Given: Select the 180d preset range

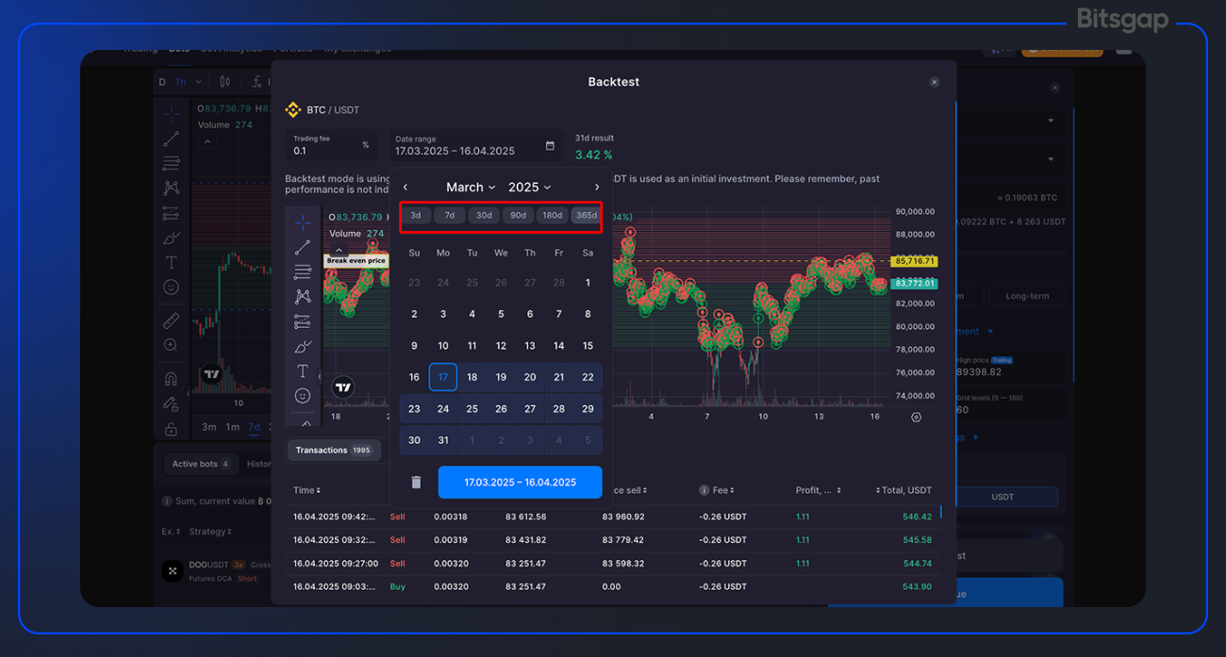Looking at the screenshot, I should click(x=553, y=215).
